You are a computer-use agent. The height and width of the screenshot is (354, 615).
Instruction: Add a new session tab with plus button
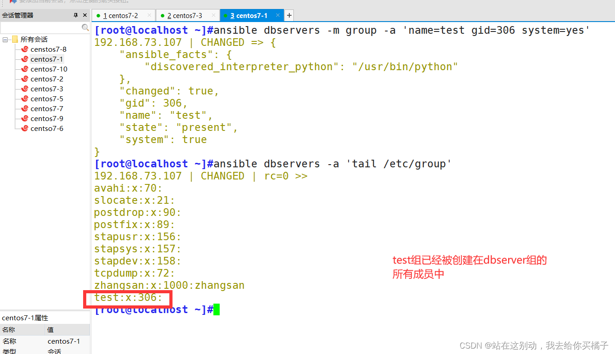click(x=289, y=15)
